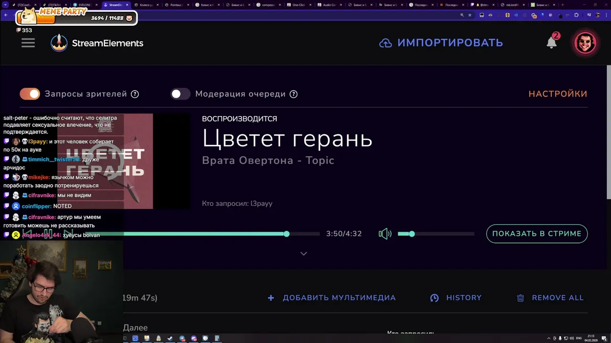Click the help icon next to Модерация очереди
611x343 pixels.
tap(294, 94)
